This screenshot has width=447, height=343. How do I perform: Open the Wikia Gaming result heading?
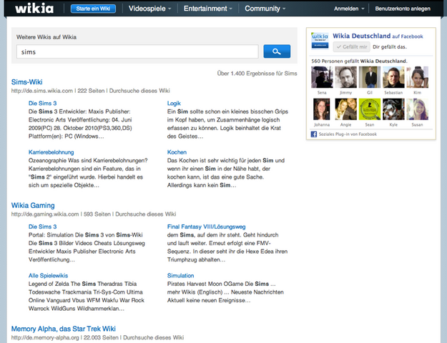[33, 205]
